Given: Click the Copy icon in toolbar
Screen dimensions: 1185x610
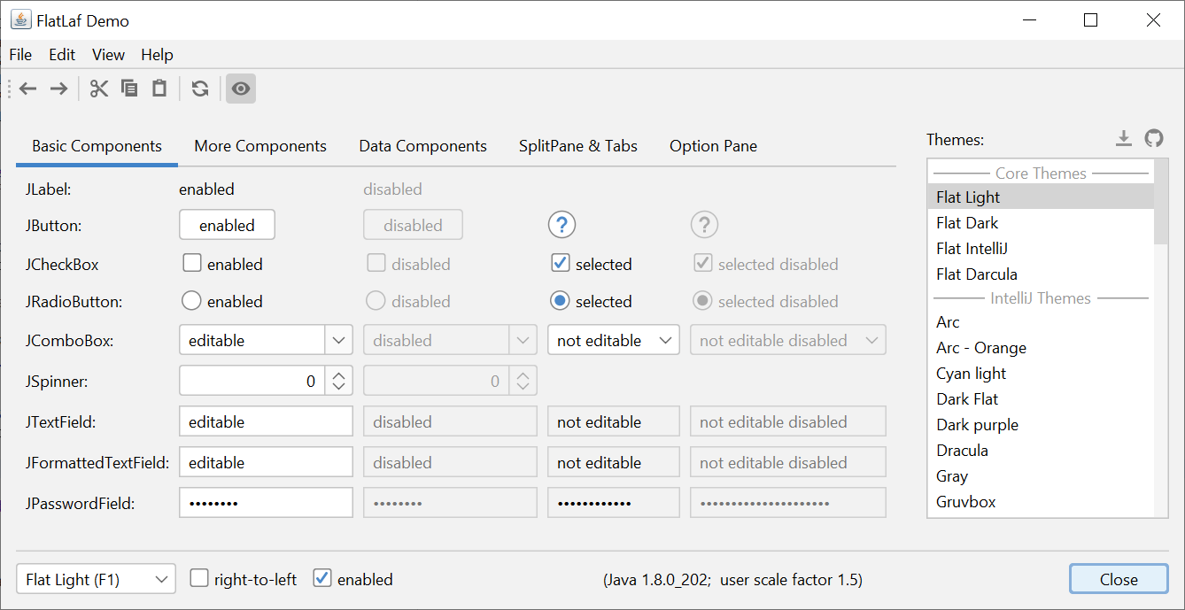Looking at the screenshot, I should (x=129, y=89).
